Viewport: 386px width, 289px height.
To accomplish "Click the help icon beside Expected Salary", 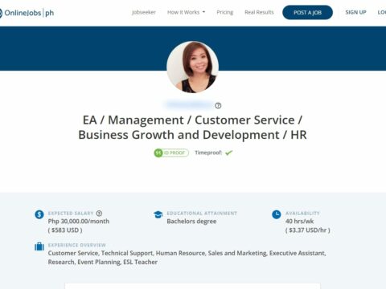I will (99, 214).
